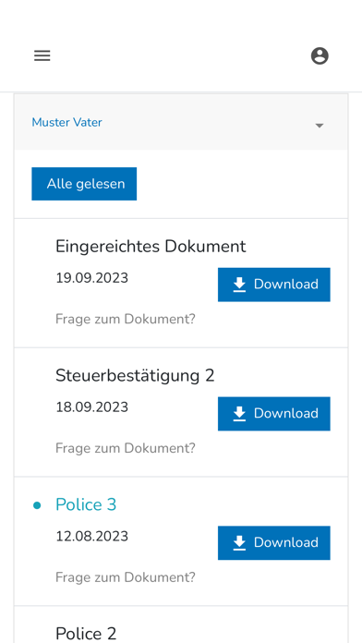
Task: Click the unread dot beside Police 3
Action: 37,505
